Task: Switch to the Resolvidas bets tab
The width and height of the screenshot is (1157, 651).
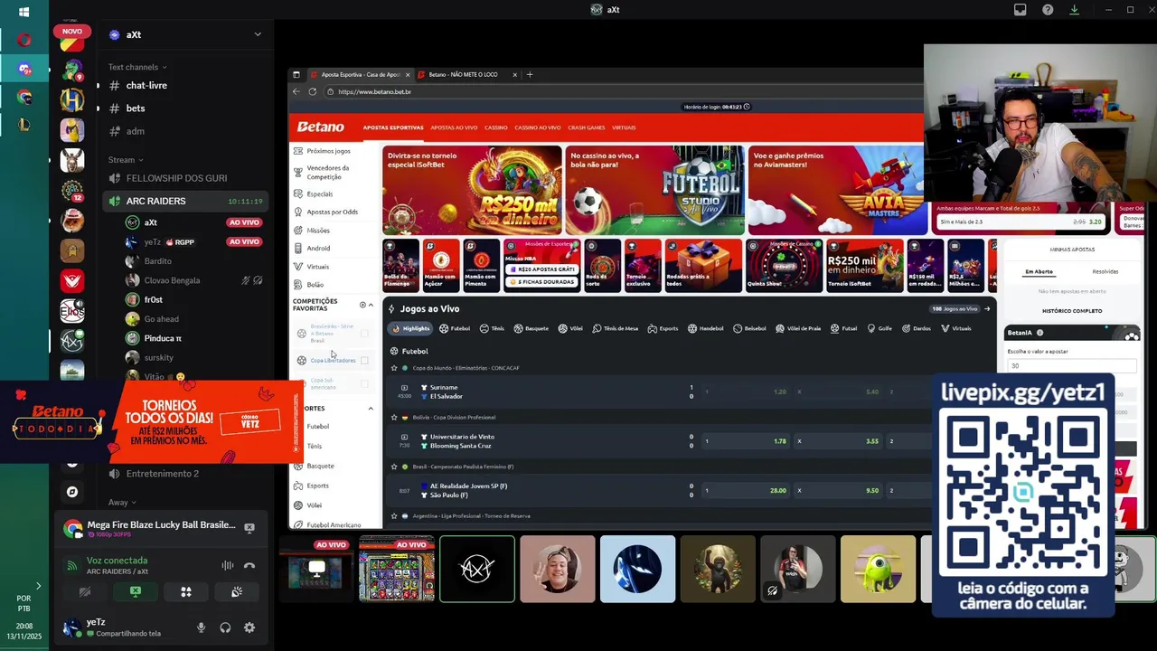Action: pyautogui.click(x=1105, y=271)
